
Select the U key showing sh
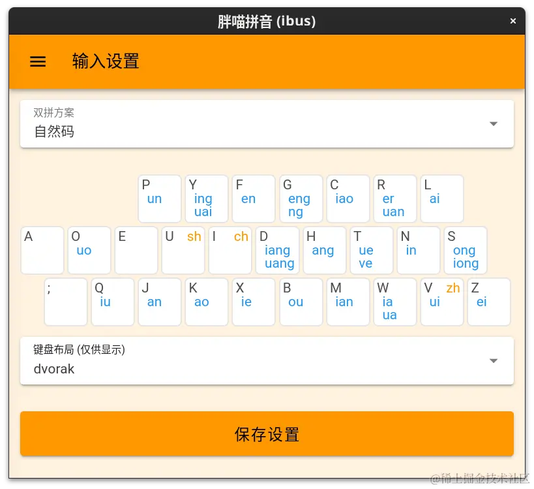pyautogui.click(x=183, y=250)
